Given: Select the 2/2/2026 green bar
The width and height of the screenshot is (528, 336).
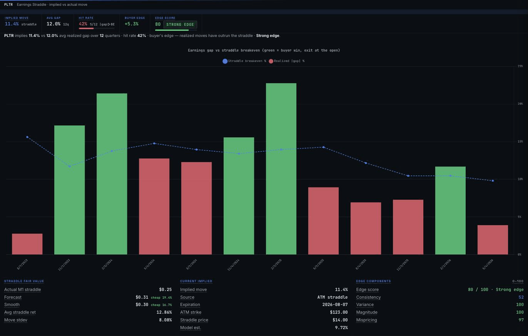Looking at the screenshot, I should 451,211.
